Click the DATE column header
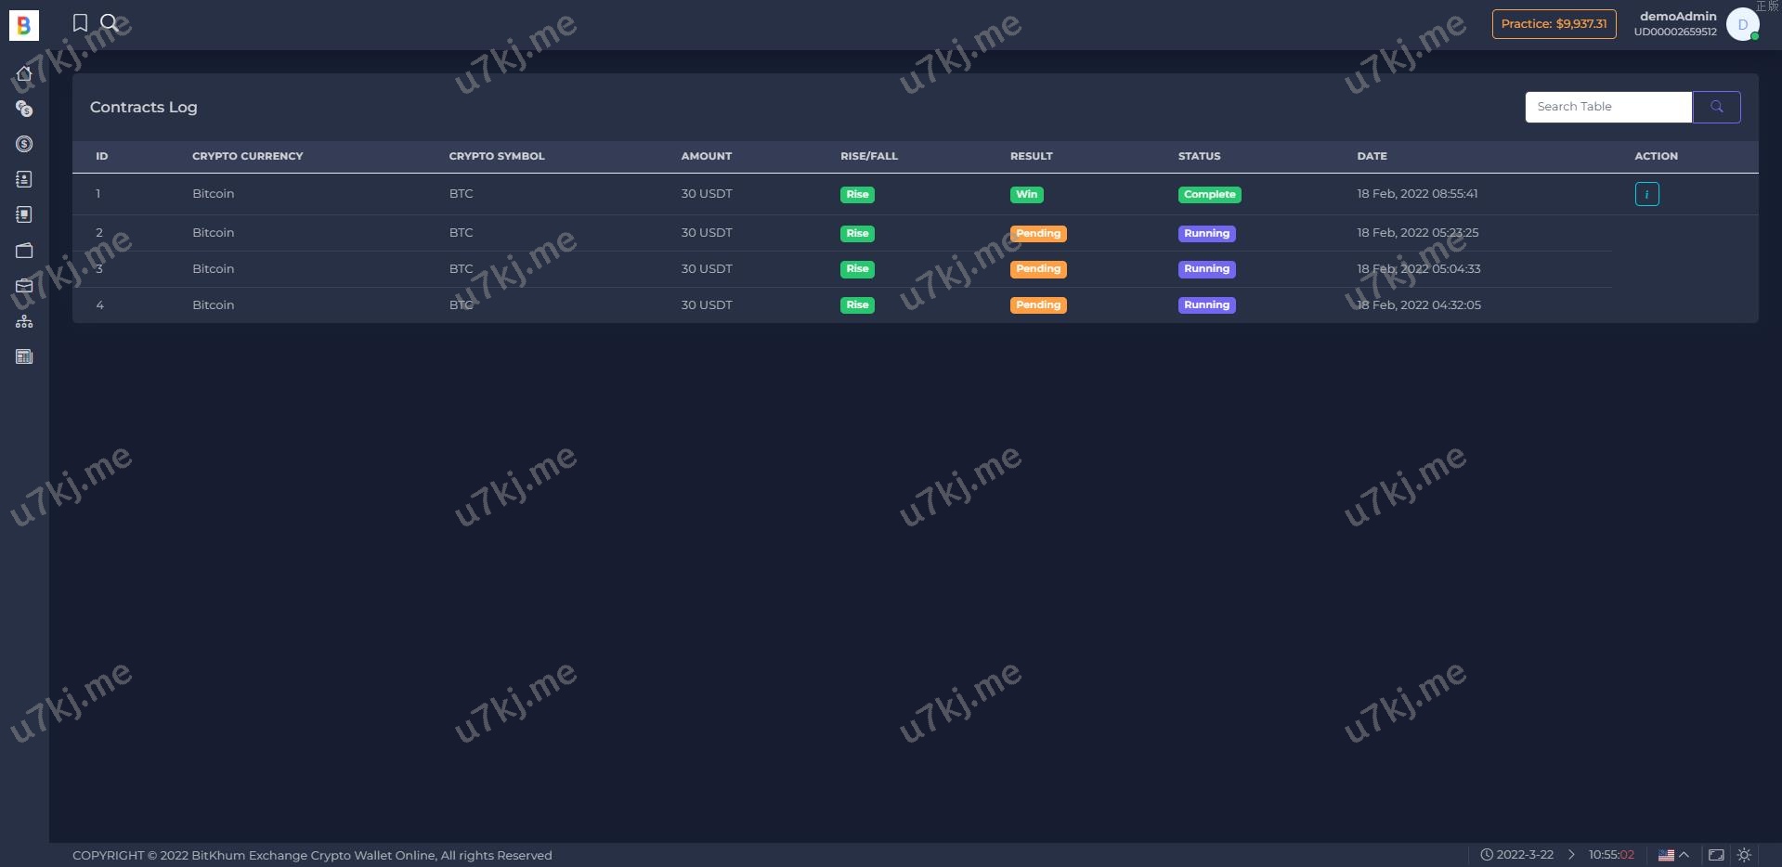 tap(1372, 156)
